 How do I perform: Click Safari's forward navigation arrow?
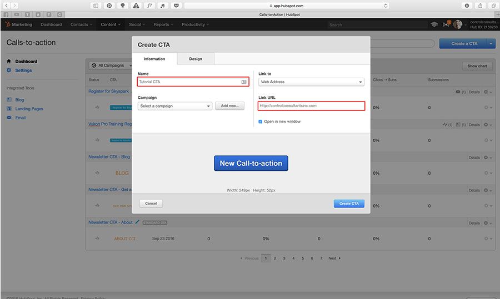[x=14, y=6]
